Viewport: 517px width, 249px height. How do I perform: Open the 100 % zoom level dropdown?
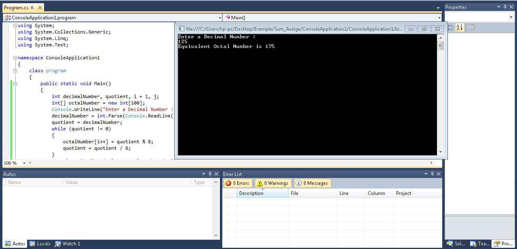24,163
